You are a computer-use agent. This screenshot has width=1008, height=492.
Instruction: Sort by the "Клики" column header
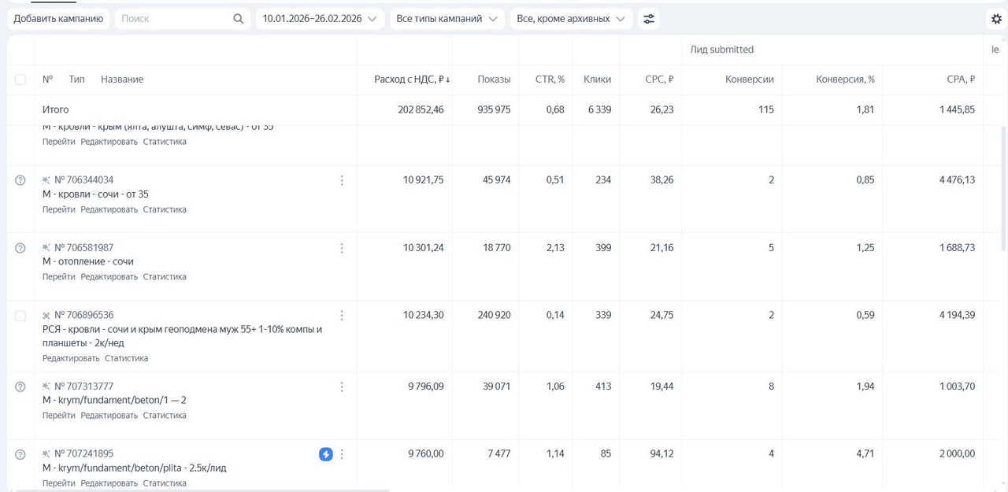[x=597, y=80]
